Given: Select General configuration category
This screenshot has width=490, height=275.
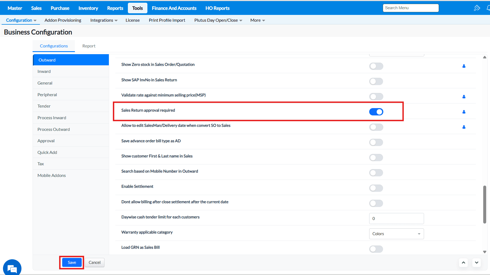Looking at the screenshot, I should [71, 83].
